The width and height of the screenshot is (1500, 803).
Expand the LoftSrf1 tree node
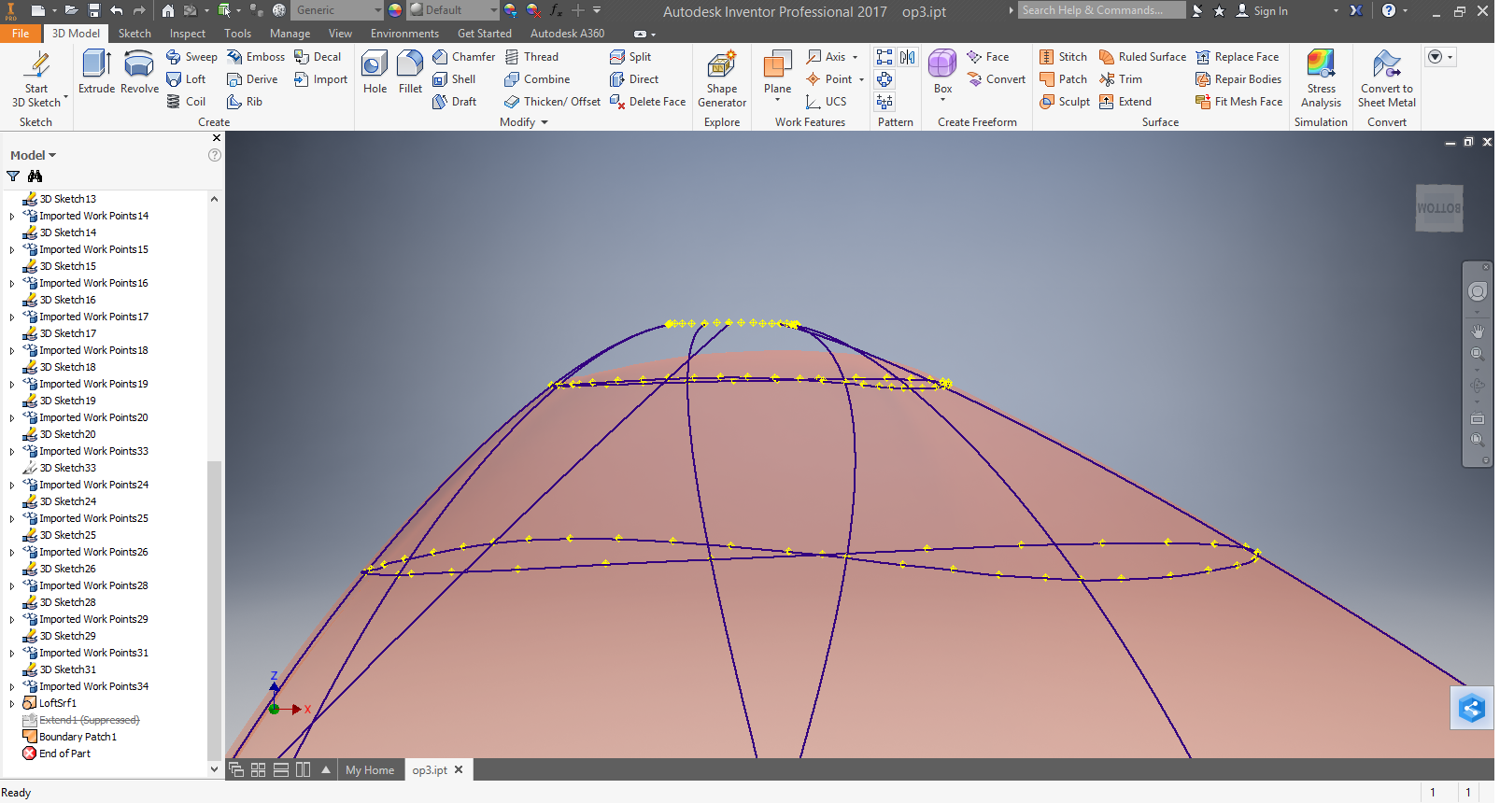12,704
